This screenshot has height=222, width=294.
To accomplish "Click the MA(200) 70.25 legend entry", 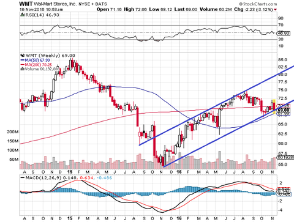I will pos(38,65).
